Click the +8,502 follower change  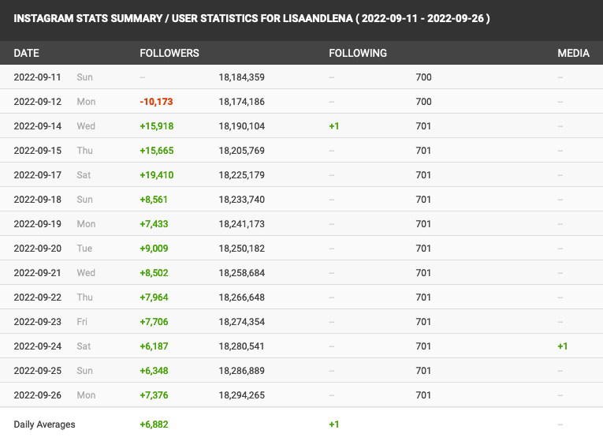point(154,273)
